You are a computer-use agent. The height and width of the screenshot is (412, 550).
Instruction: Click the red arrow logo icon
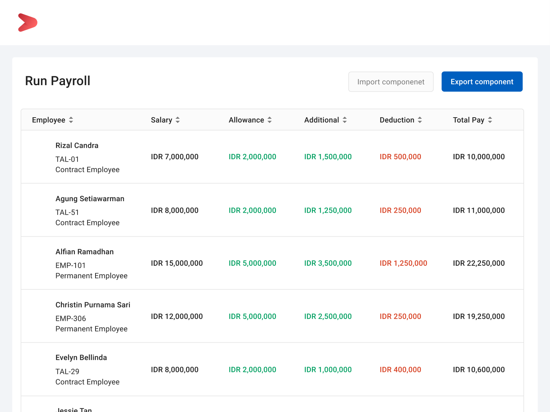[x=27, y=23]
